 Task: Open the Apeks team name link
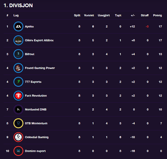pos(29,27)
